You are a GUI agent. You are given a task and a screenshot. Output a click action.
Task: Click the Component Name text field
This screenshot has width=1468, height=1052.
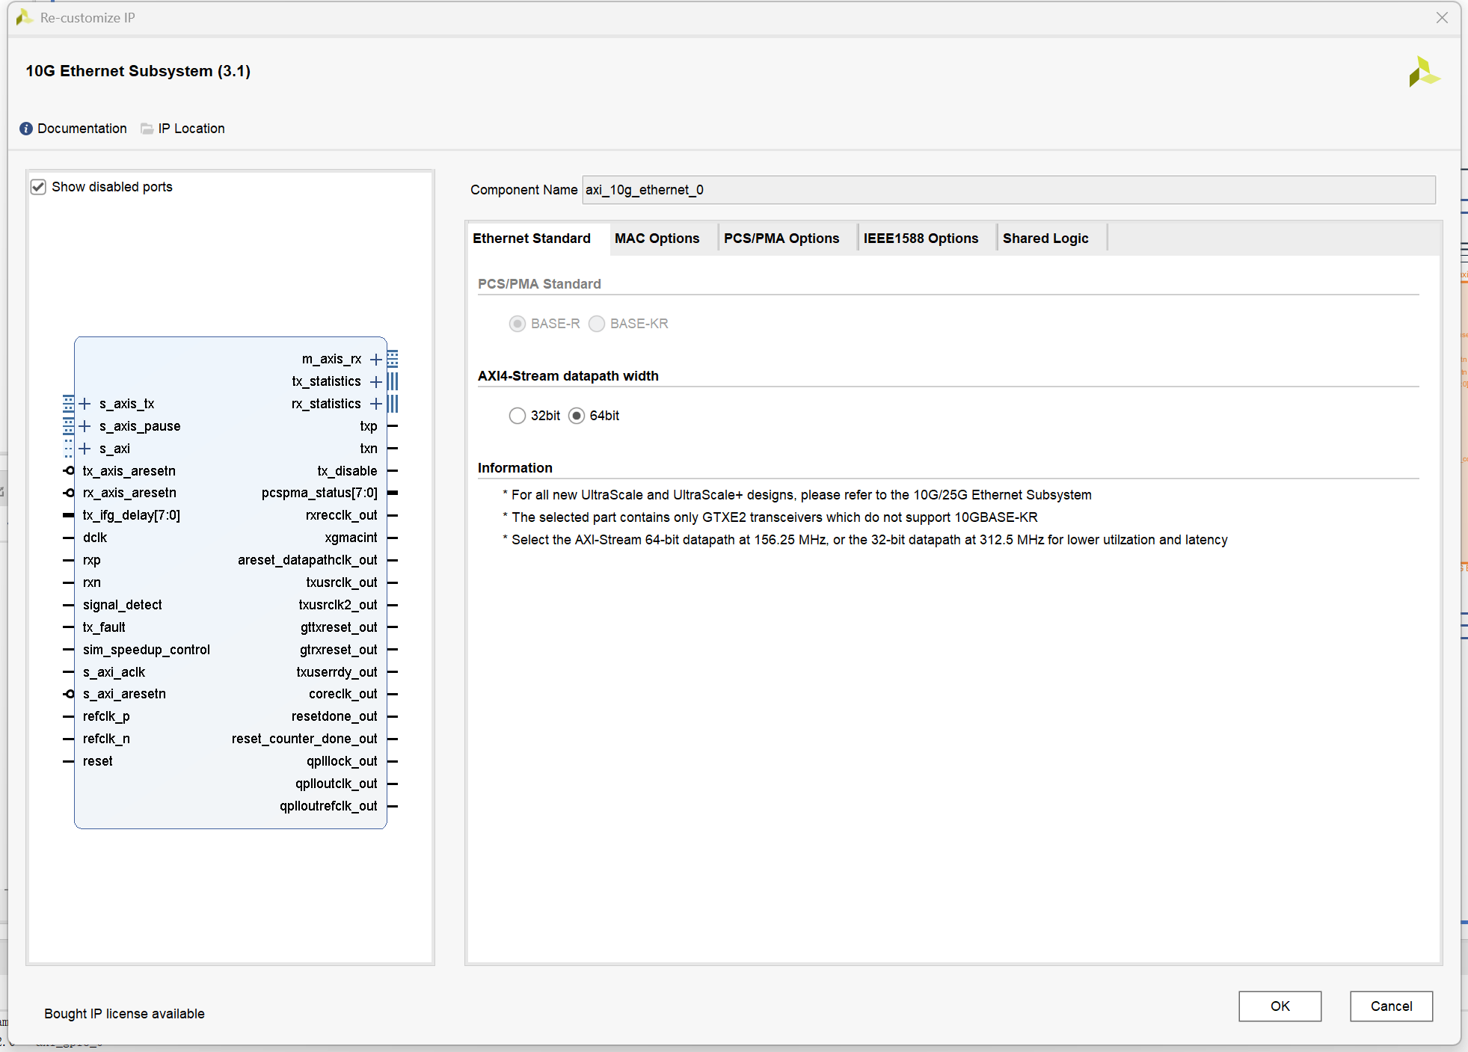click(1007, 190)
